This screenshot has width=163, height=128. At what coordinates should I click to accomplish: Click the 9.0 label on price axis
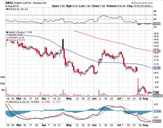[x=157, y=82]
